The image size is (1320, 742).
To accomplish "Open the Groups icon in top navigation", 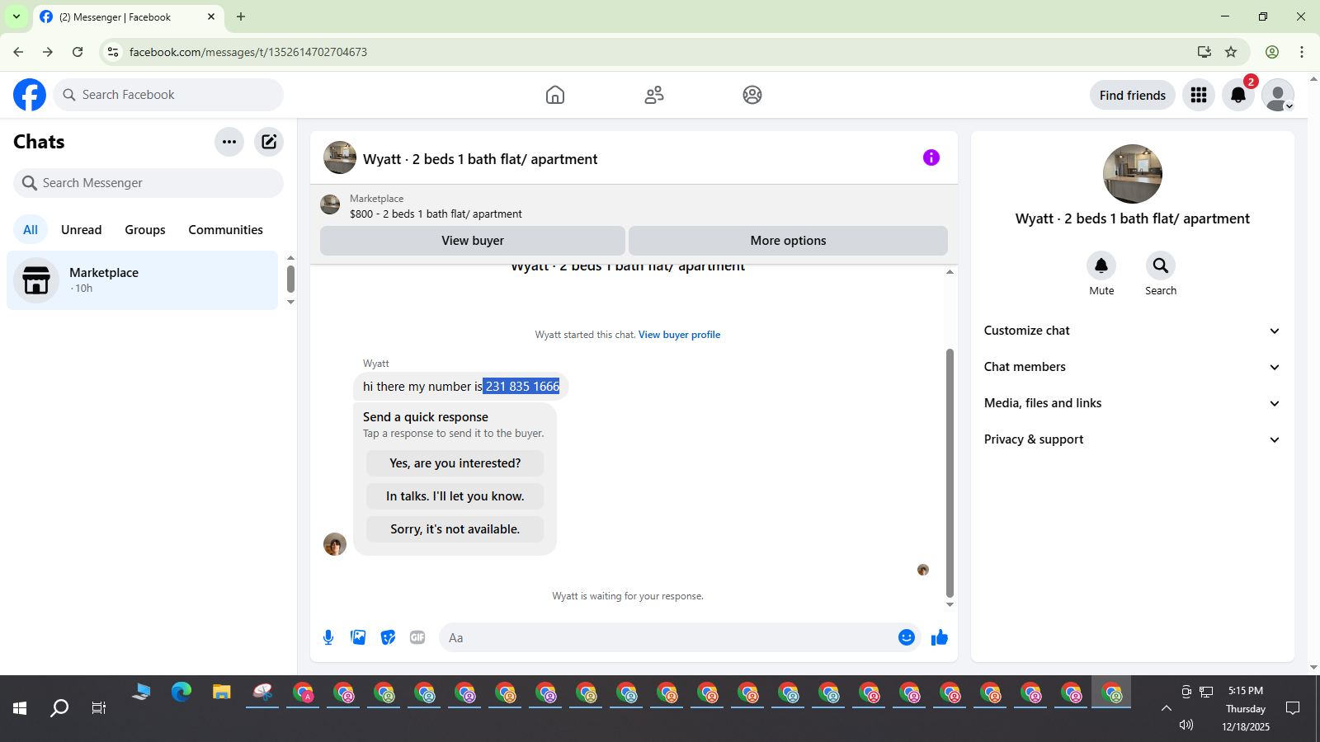I will [x=752, y=95].
